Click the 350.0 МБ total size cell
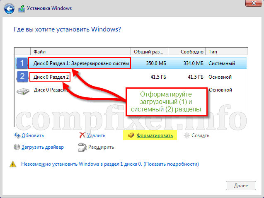 [156, 63]
